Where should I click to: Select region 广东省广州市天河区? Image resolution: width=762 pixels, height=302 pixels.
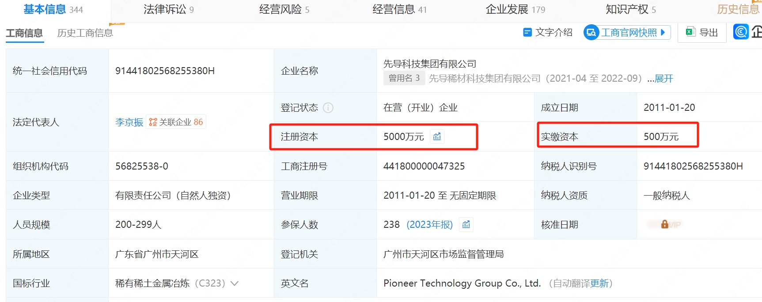tap(157, 254)
